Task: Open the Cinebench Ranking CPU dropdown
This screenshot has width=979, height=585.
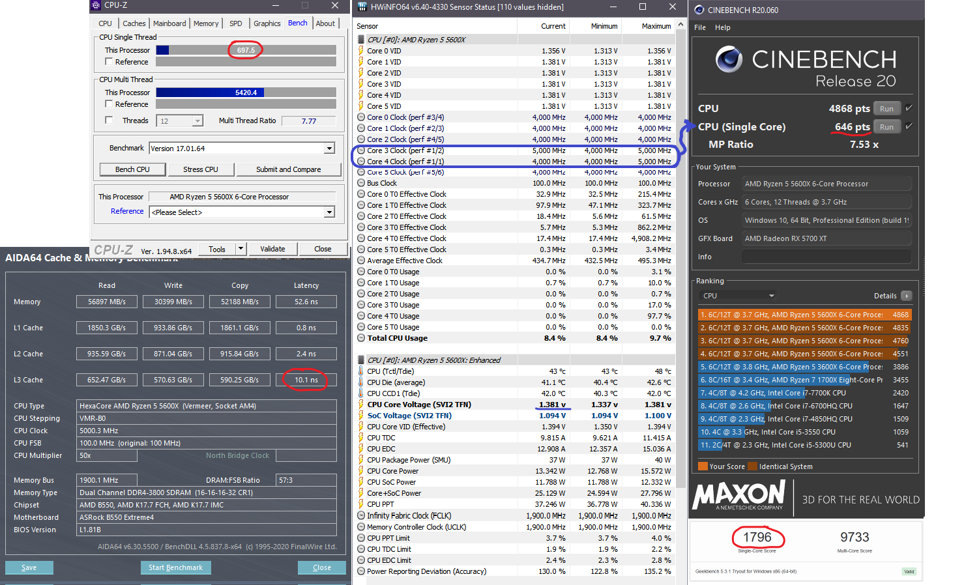Action: (739, 296)
